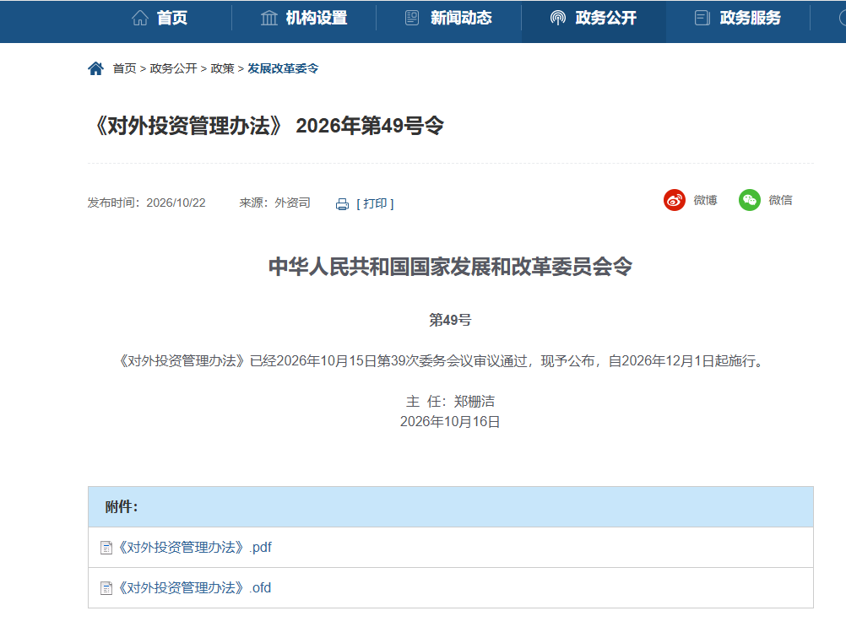846x627 pixels.
Task: Click the printer icon next to 打印
Action: click(342, 203)
